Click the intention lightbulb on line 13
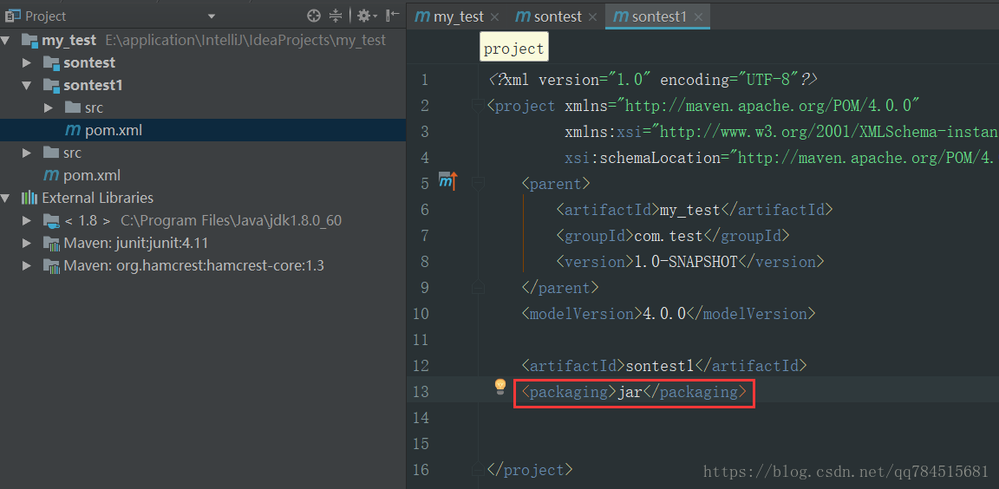The height and width of the screenshot is (489, 999). [500, 387]
